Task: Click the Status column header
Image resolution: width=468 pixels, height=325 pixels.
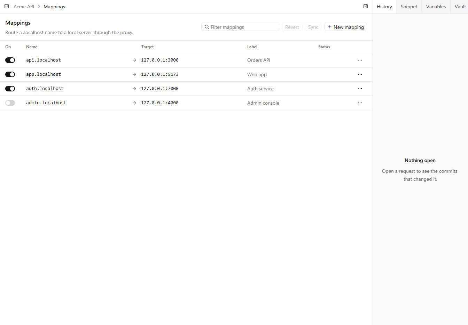Action: pyautogui.click(x=324, y=47)
